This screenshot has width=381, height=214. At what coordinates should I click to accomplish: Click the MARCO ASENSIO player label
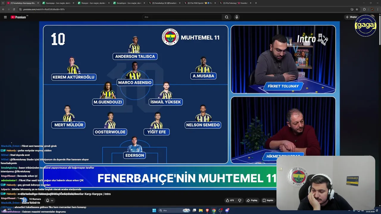[135, 83]
